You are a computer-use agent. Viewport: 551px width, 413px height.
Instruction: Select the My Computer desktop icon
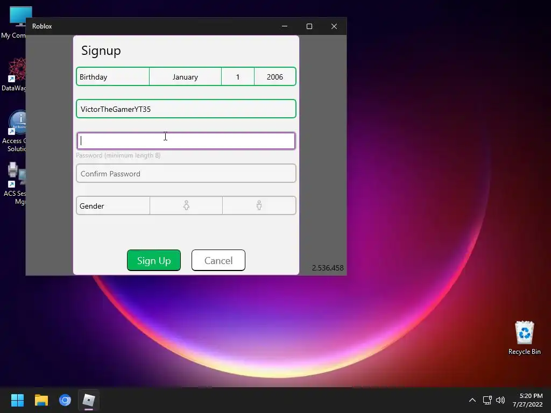pyautogui.click(x=14, y=23)
